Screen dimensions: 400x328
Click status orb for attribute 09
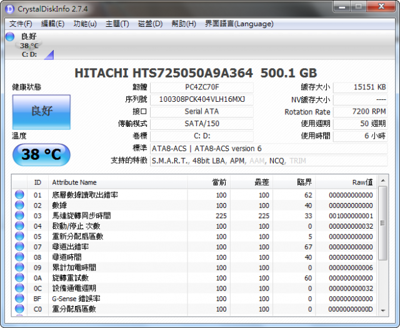point(19,267)
